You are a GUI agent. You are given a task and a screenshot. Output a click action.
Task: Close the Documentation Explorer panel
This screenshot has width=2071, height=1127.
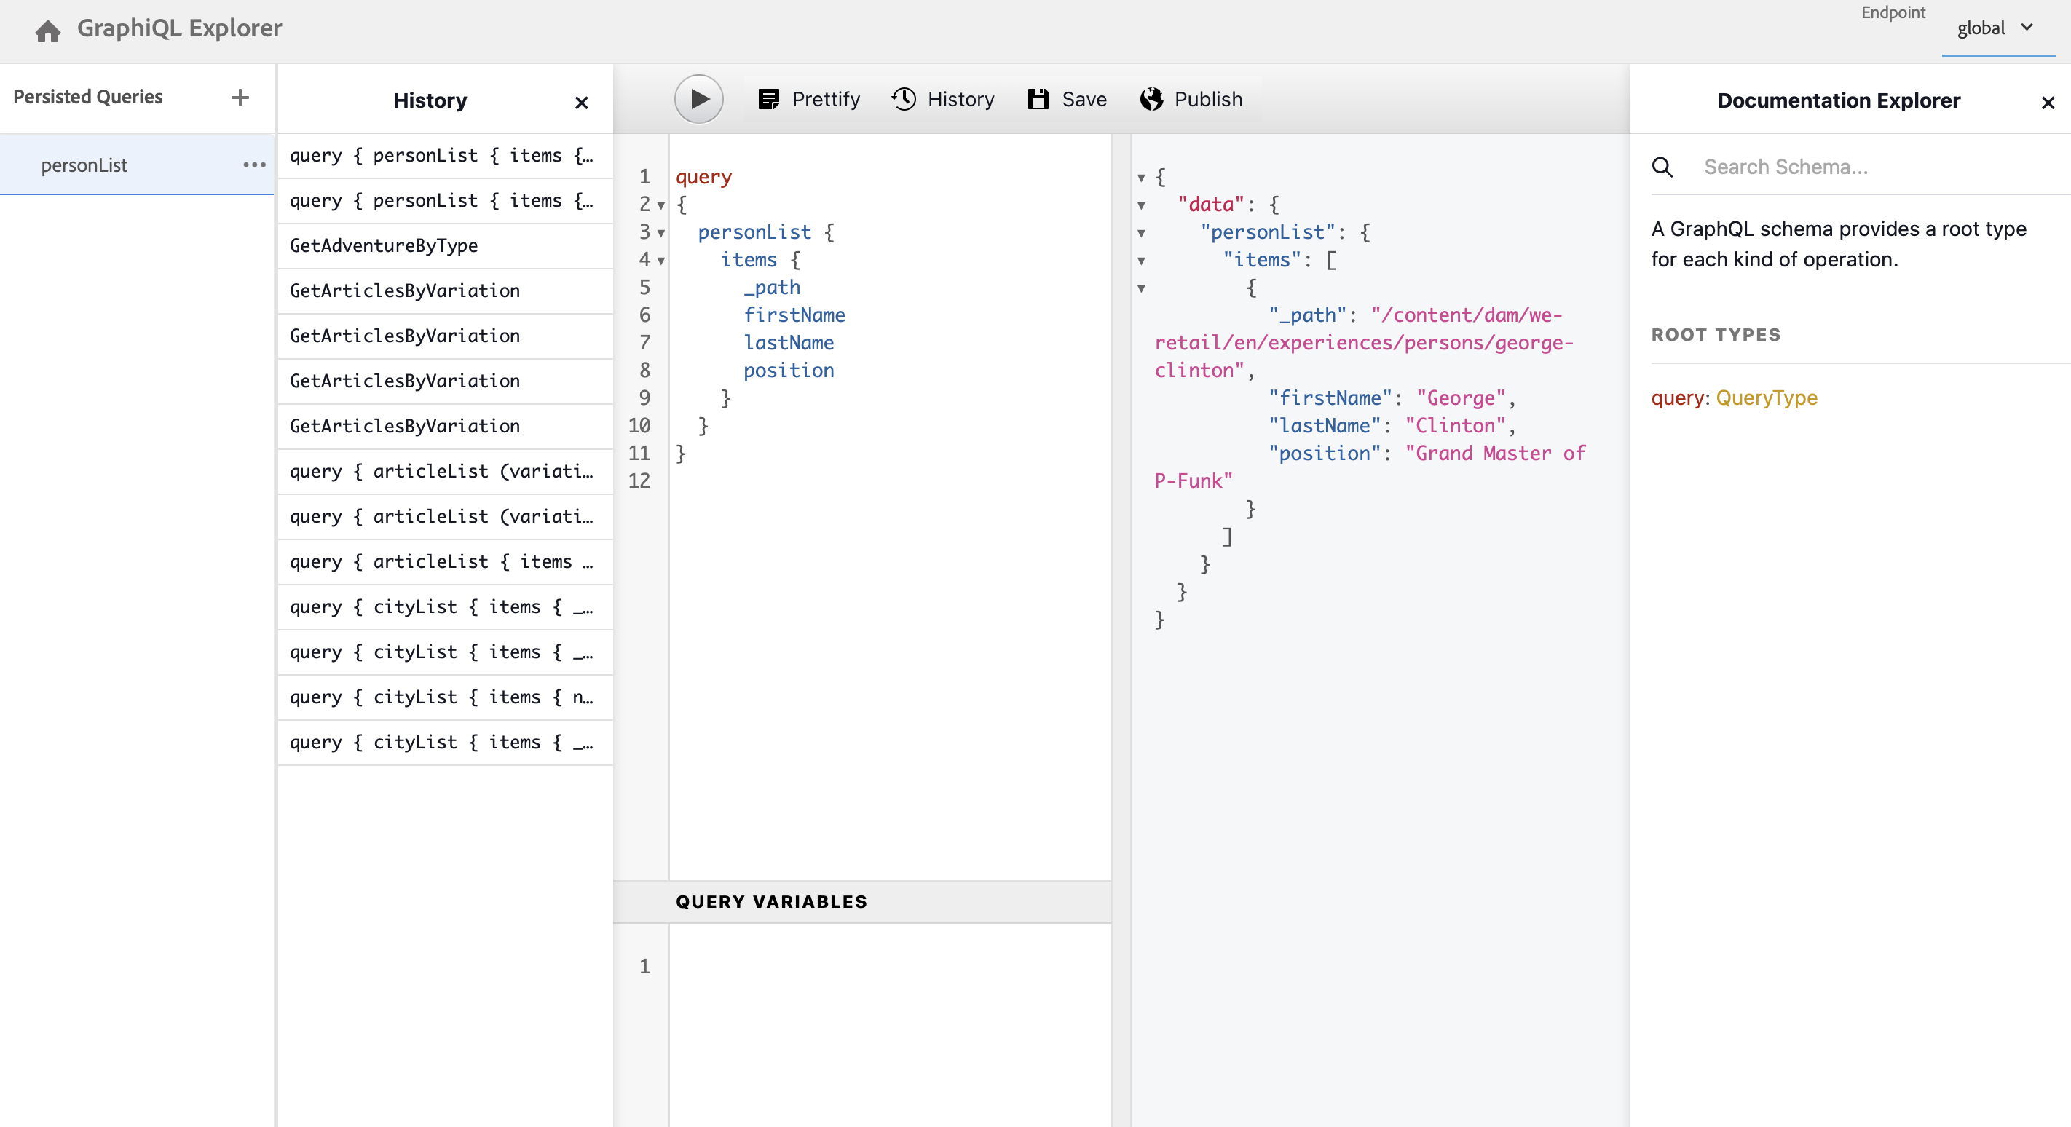[x=2048, y=103]
